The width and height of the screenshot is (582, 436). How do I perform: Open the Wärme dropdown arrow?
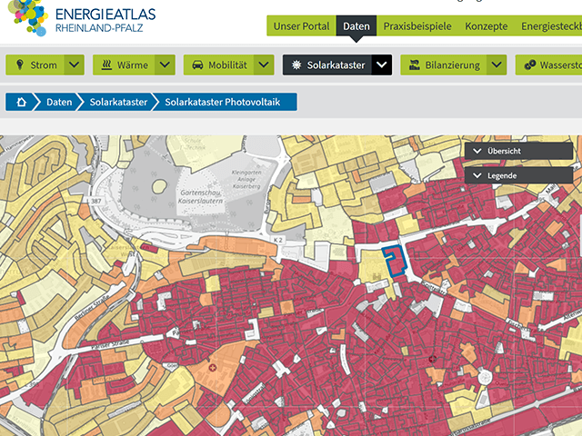(x=165, y=65)
